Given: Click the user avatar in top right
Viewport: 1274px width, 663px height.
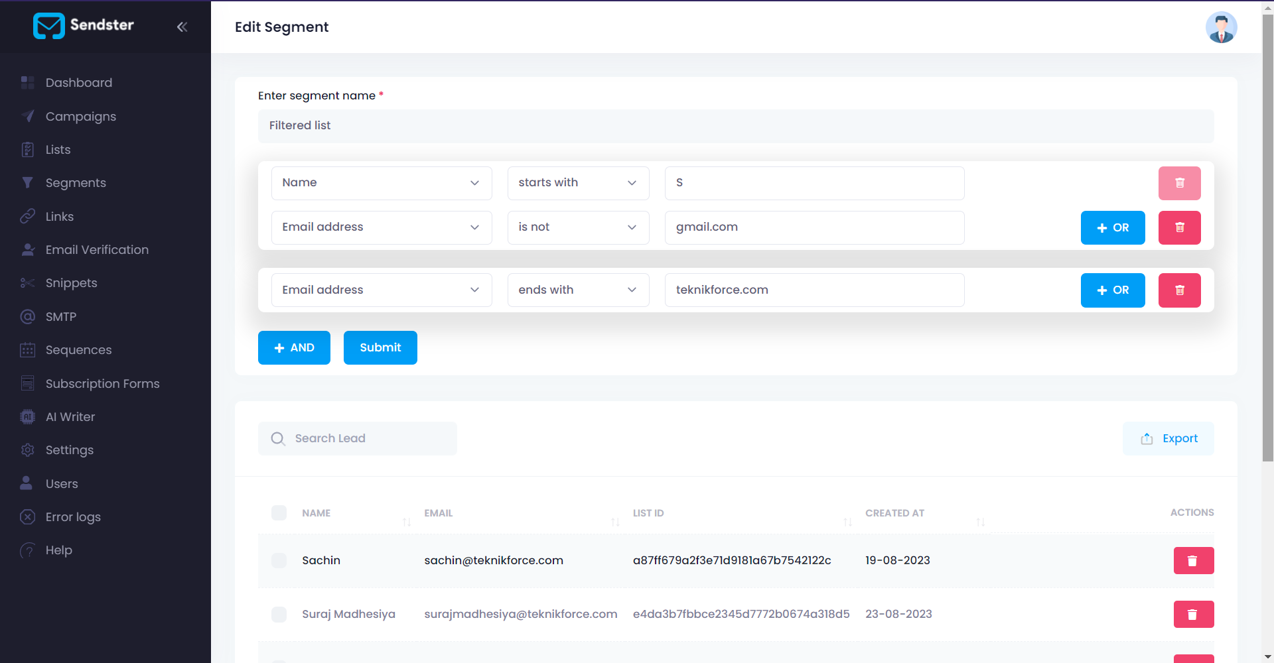Looking at the screenshot, I should 1221,27.
